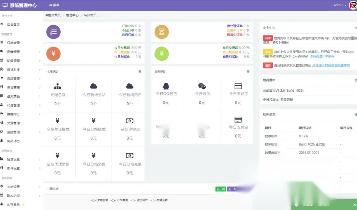Screen dimensions: 357x210
Task: Click the hierarchy icon beside 代理管理 in sidebar
Action: [x=1, y=105]
